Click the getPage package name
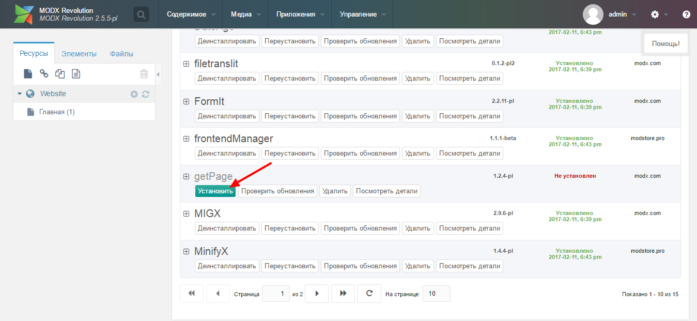 [213, 176]
